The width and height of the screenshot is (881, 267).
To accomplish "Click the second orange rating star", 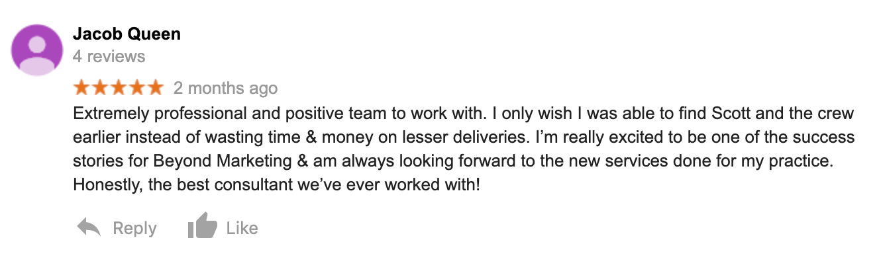I will click(100, 88).
